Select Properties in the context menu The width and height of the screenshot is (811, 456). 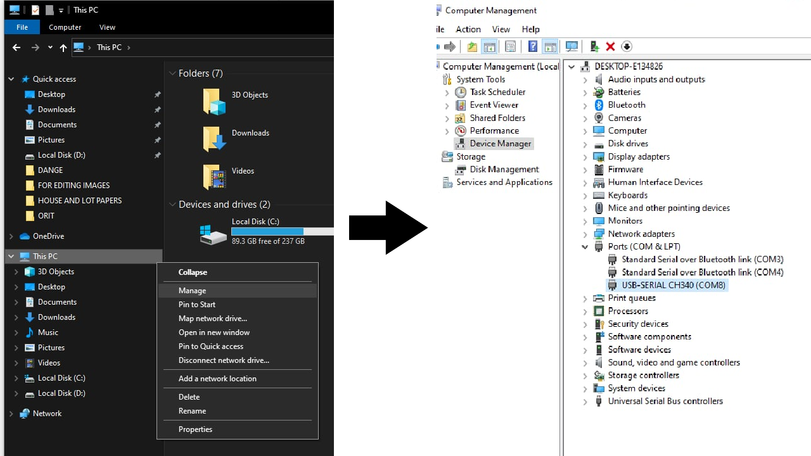[x=195, y=429]
